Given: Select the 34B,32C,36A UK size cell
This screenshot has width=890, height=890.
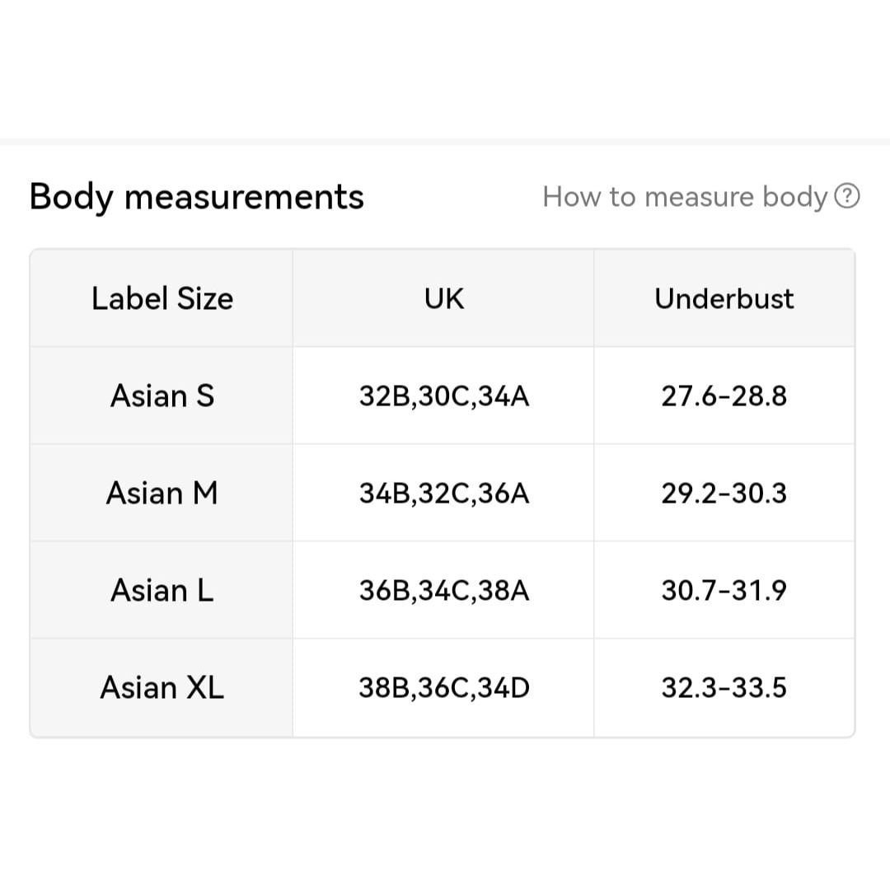Looking at the screenshot, I should pos(444,493).
